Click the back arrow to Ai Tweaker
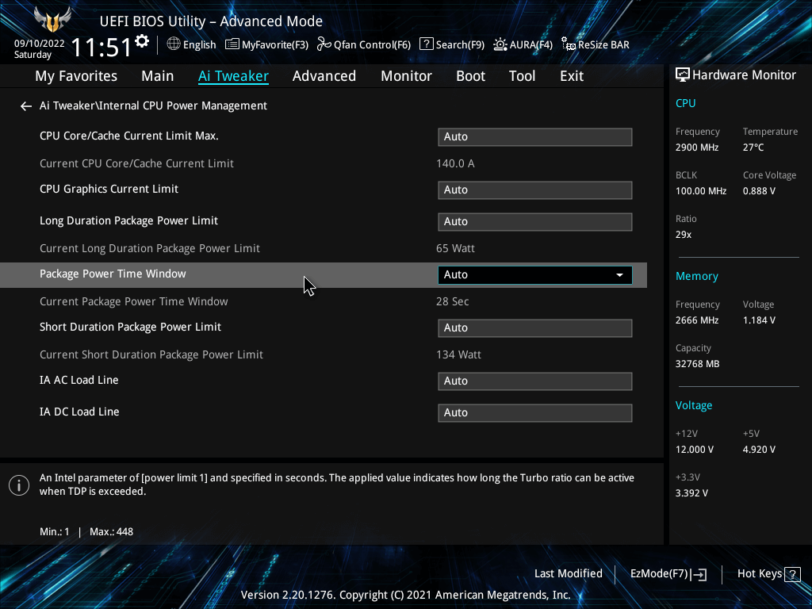812x609 pixels. click(x=26, y=106)
